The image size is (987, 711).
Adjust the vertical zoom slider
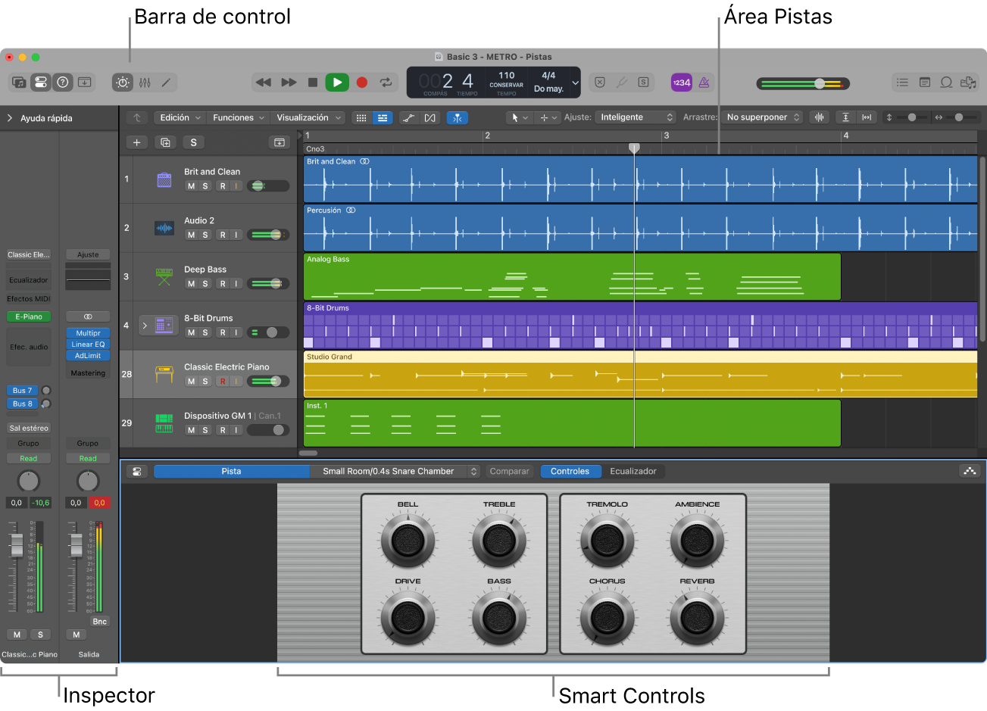point(912,117)
